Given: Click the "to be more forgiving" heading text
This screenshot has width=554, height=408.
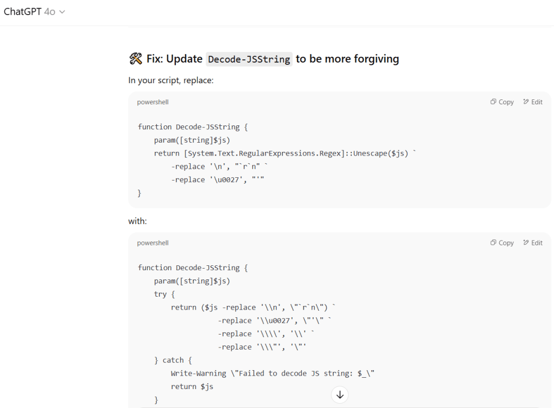Looking at the screenshot, I should click(347, 59).
